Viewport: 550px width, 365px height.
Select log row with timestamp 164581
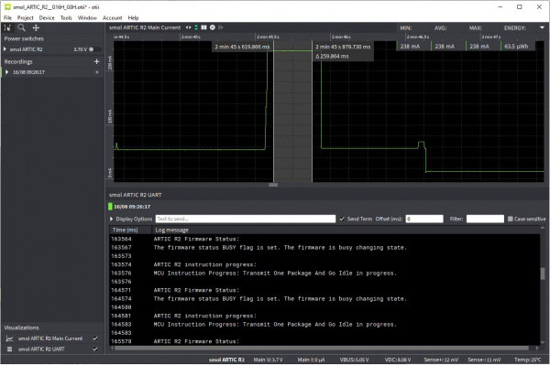click(x=324, y=316)
